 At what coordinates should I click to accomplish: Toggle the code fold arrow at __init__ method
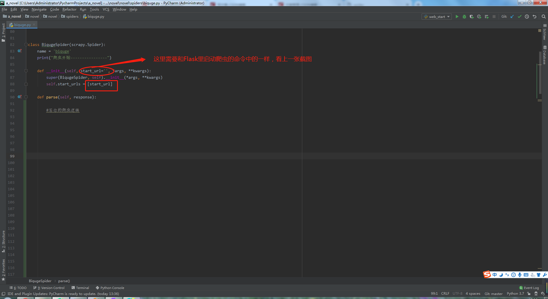[x=26, y=71]
